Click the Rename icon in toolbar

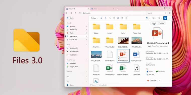click(114, 18)
